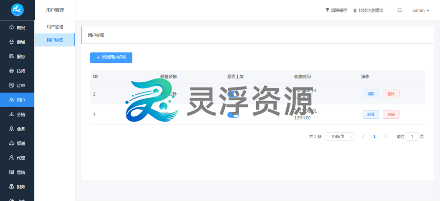Click the ID column header
The width and height of the screenshot is (440, 201).
[x=95, y=76]
